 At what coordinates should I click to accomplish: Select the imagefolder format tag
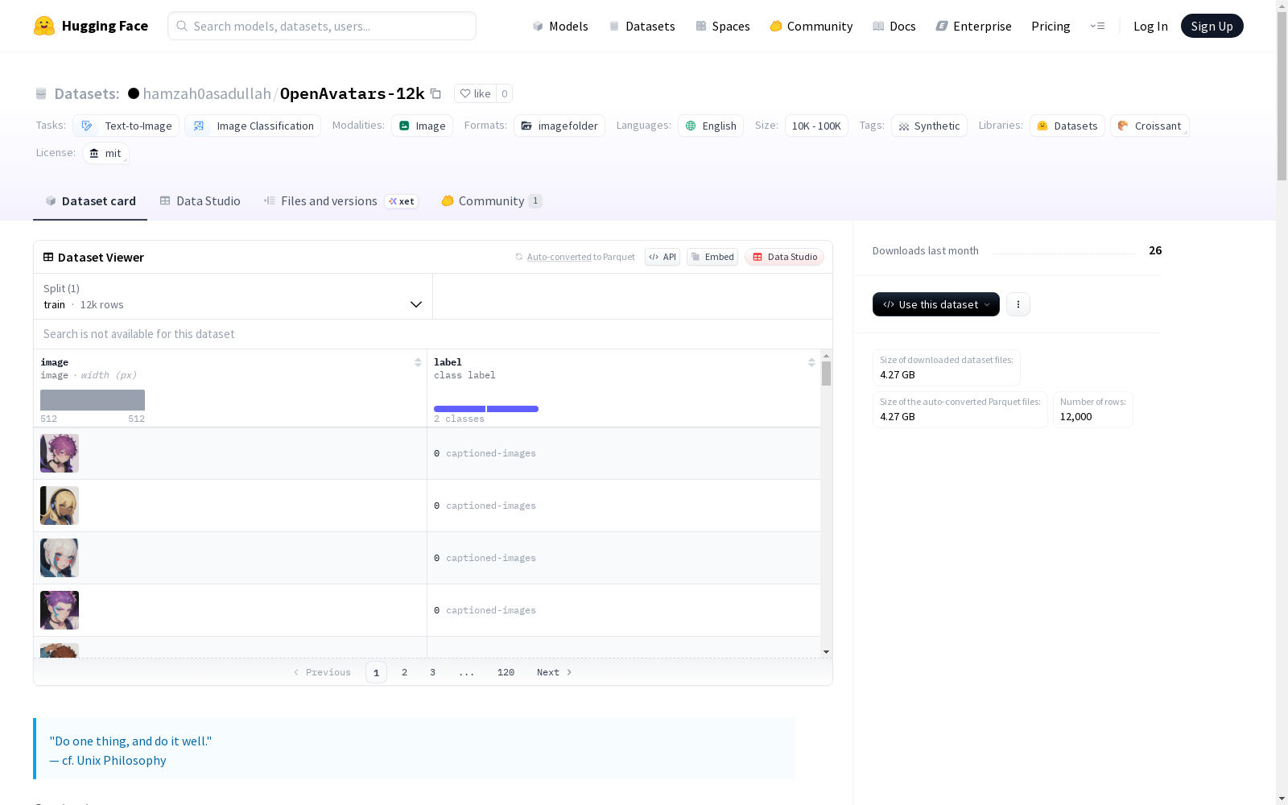click(559, 126)
